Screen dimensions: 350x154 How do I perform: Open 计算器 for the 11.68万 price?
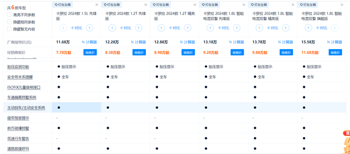(x=89, y=42)
